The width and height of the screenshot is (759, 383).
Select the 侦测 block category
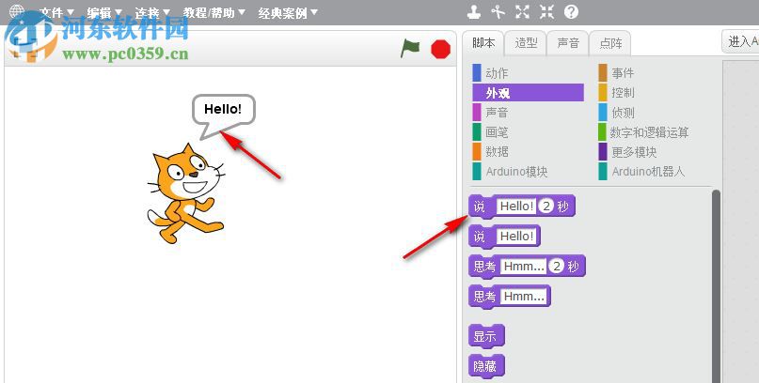pyautogui.click(x=654, y=113)
